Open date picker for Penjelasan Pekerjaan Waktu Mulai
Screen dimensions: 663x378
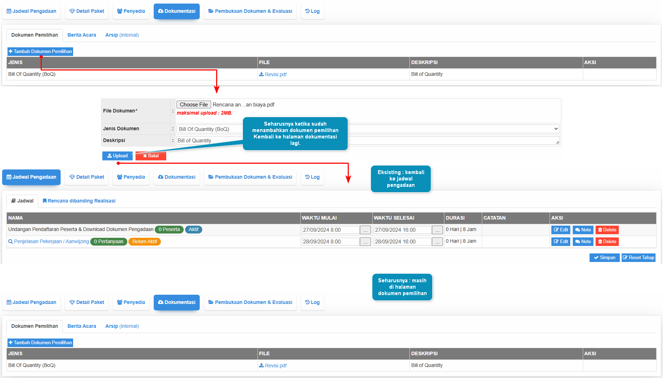pos(365,242)
